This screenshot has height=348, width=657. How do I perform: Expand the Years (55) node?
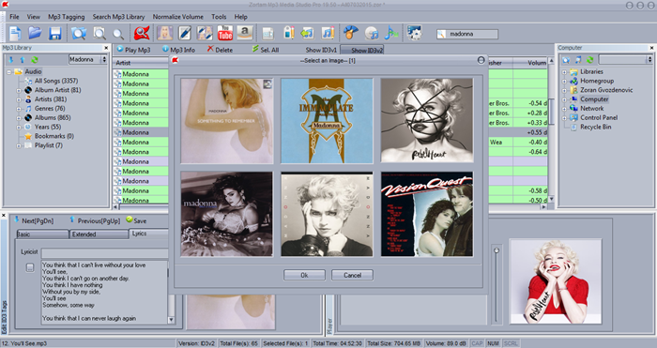[19, 127]
